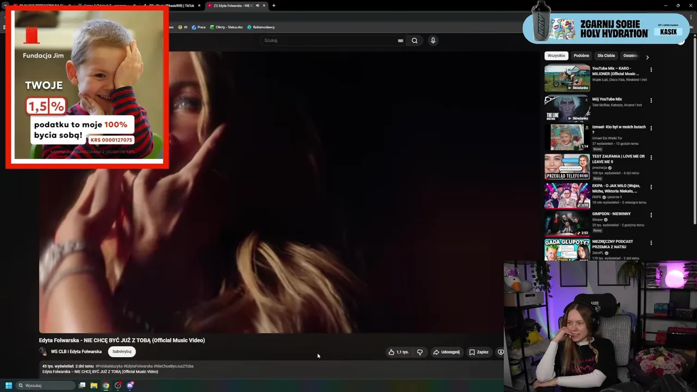Click the browser page vertical scrollbar
Image resolution: width=697 pixels, height=392 pixels.
pos(695,131)
